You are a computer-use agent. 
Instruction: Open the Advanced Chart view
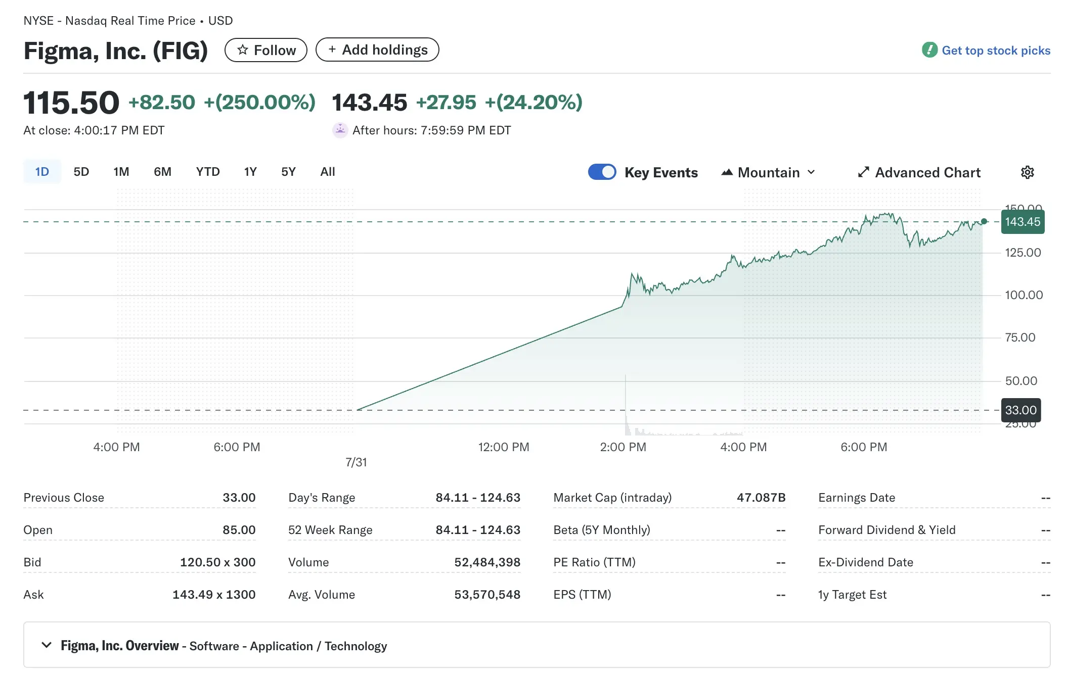click(919, 172)
